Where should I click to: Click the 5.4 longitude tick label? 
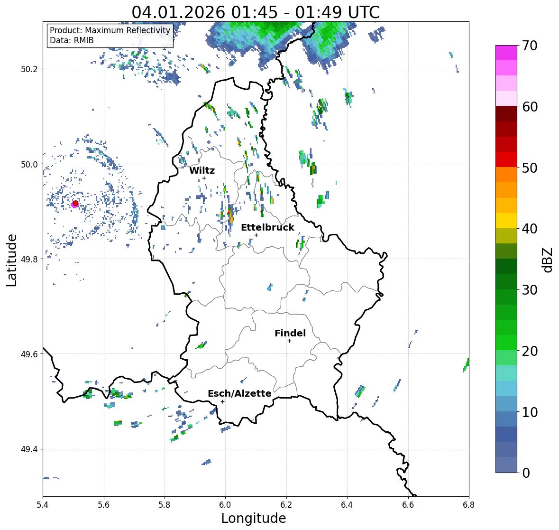pyautogui.click(x=43, y=505)
